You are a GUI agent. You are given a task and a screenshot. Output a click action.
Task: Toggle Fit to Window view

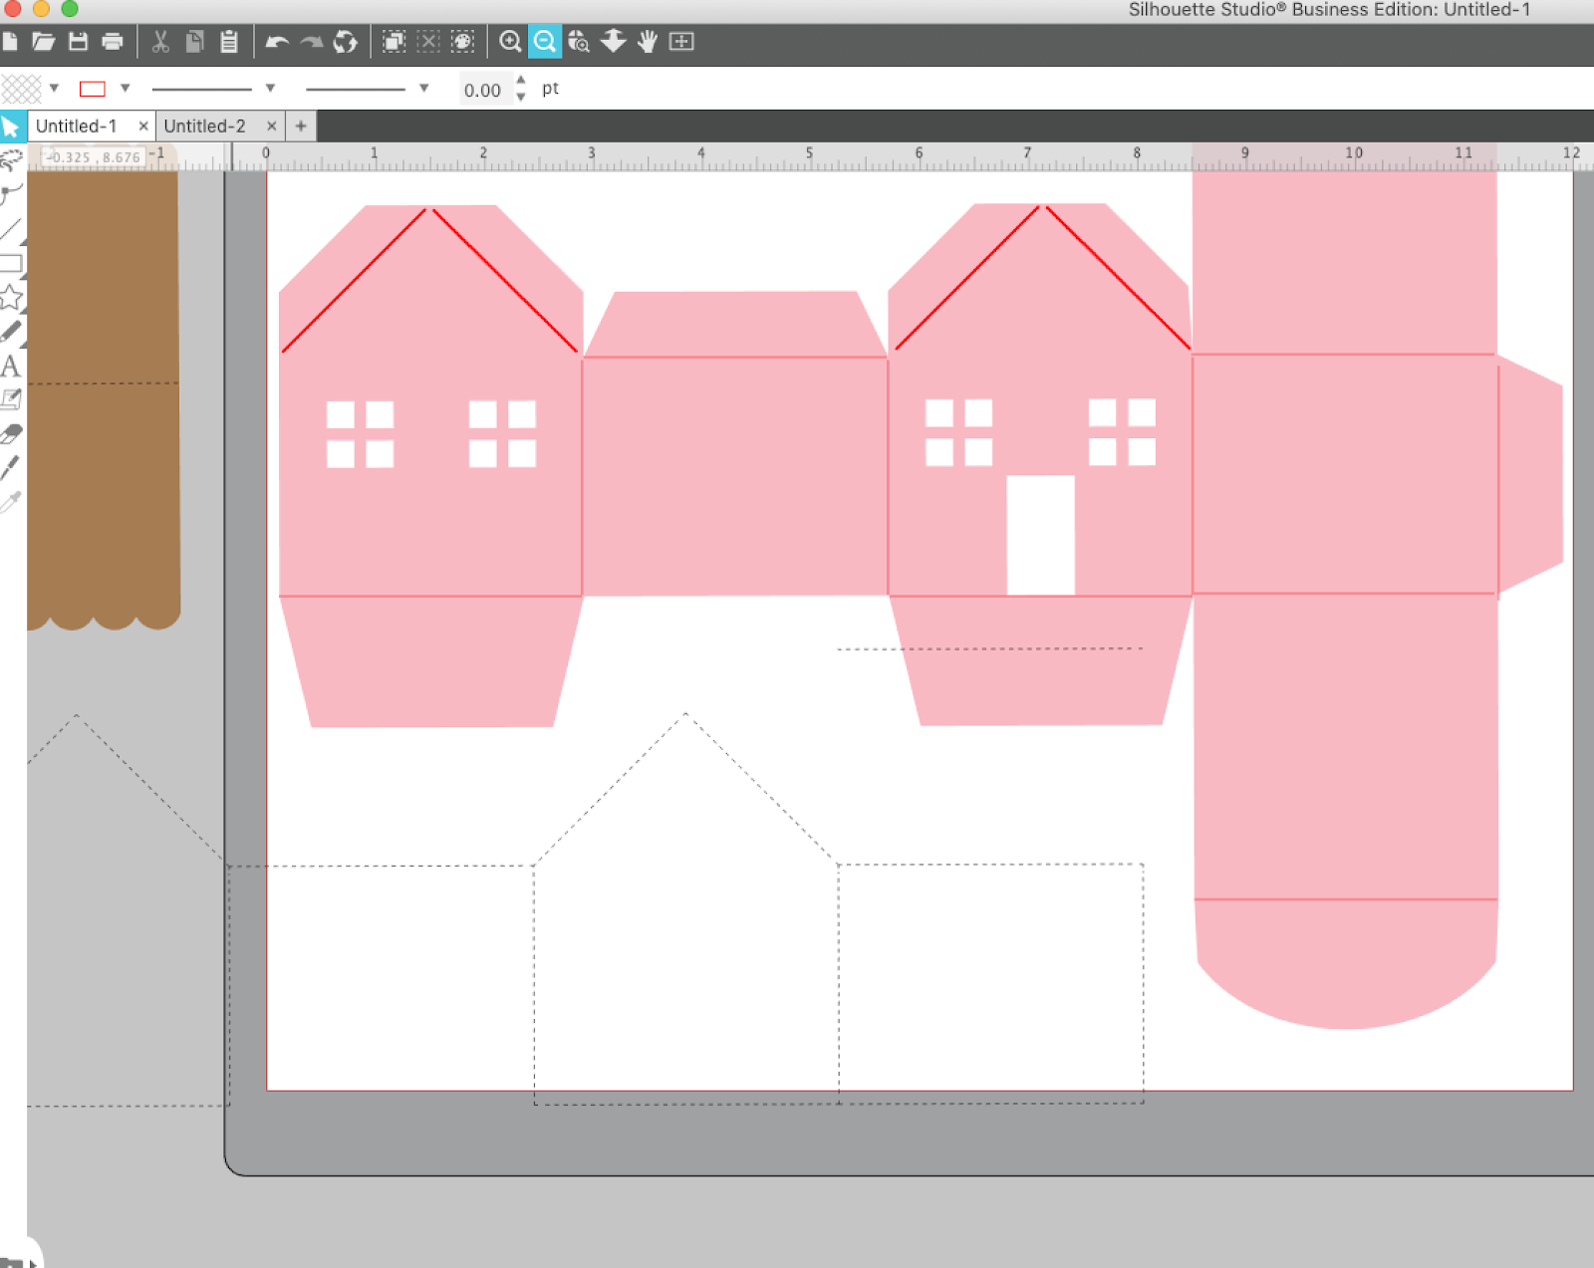pyautogui.click(x=681, y=42)
